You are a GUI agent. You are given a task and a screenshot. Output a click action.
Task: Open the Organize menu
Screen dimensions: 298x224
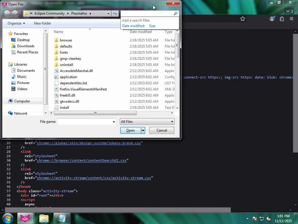(16, 23)
